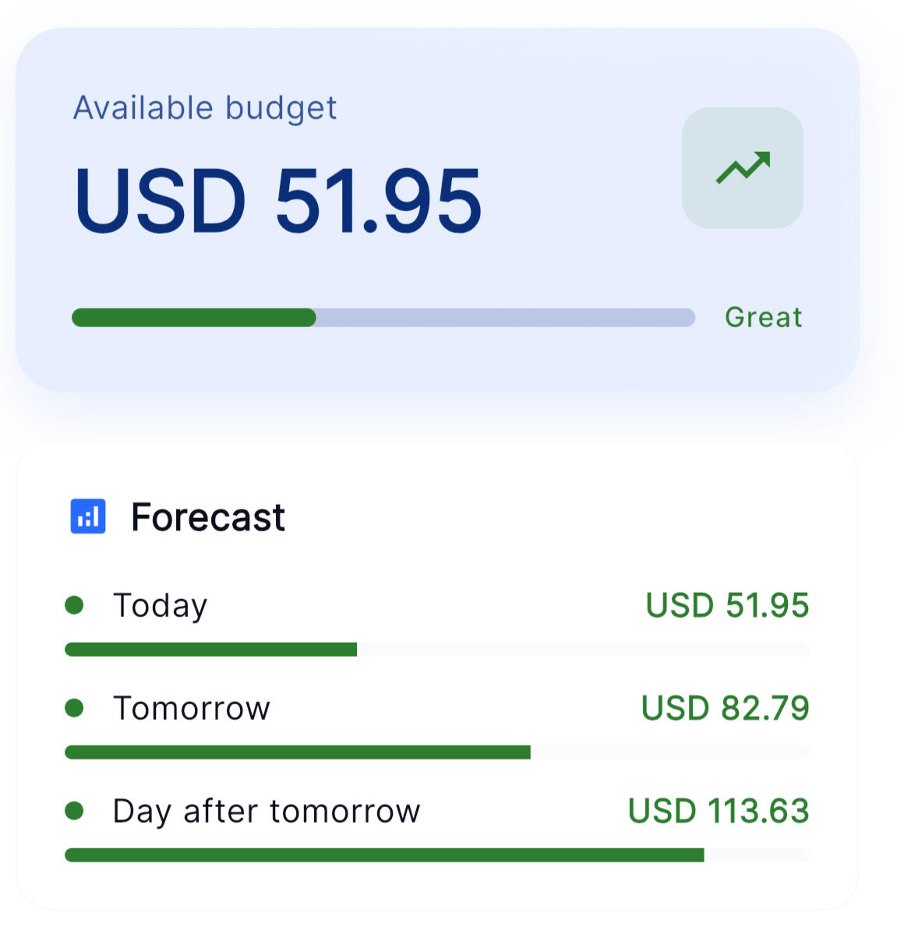
Task: Click the green filled part of budget bar
Action: point(193,318)
